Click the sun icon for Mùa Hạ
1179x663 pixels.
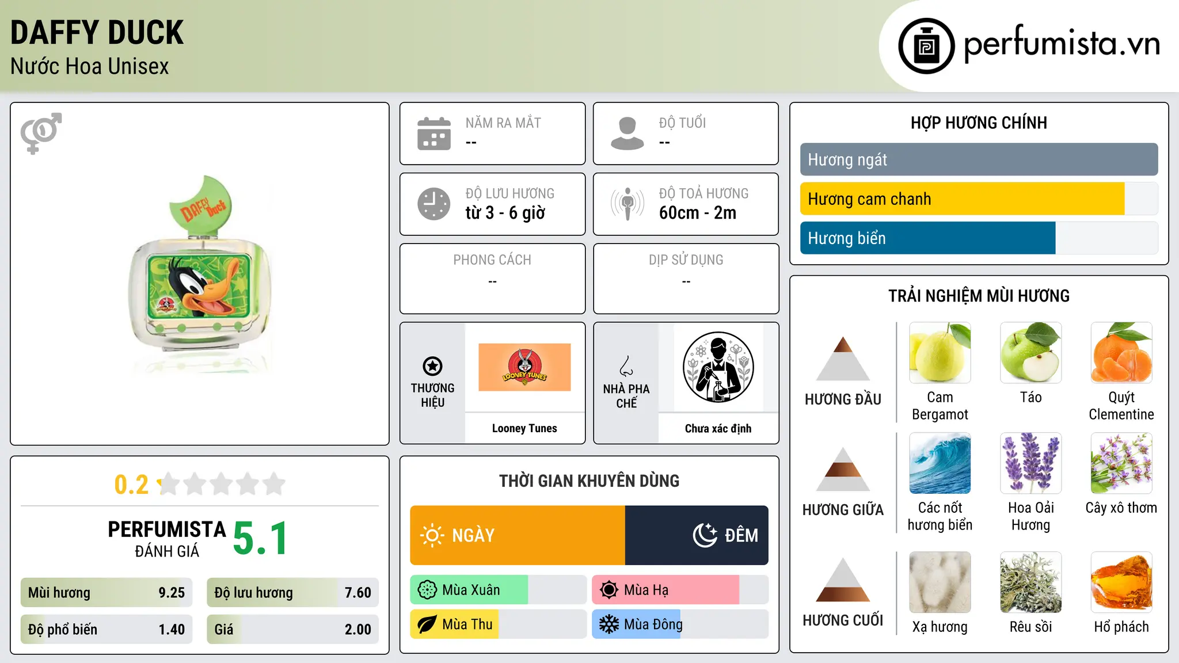pyautogui.click(x=609, y=590)
